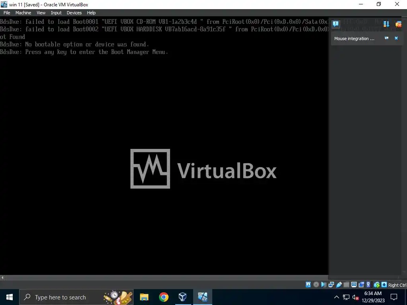Open the Input menu
The width and height of the screenshot is (407, 305).
pyautogui.click(x=56, y=13)
